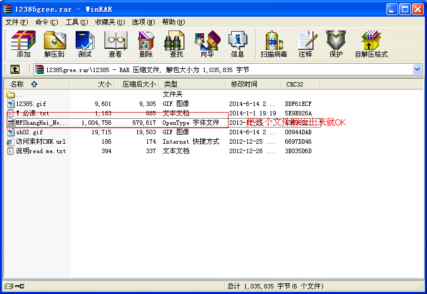Click the drive icon in status bar
The image size is (427, 294).
(9, 286)
